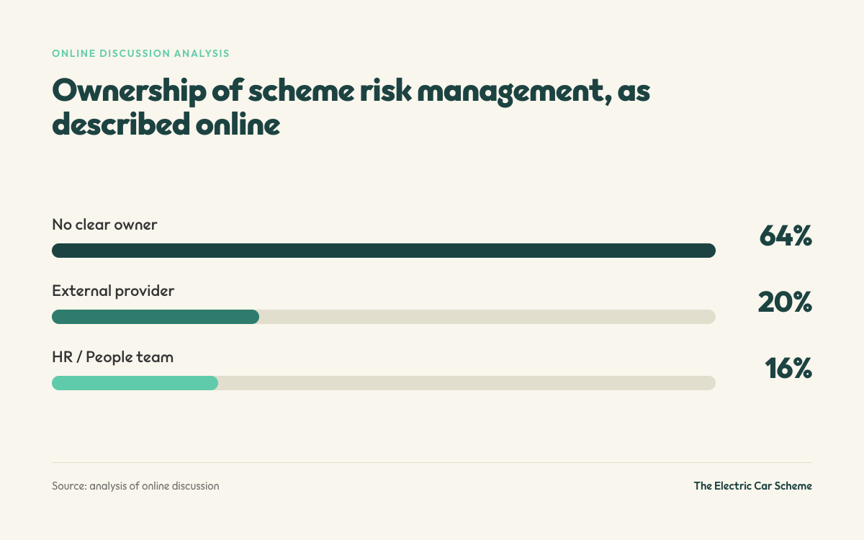Click the 'External provider' label
This screenshot has height=540, width=864.
pos(113,291)
